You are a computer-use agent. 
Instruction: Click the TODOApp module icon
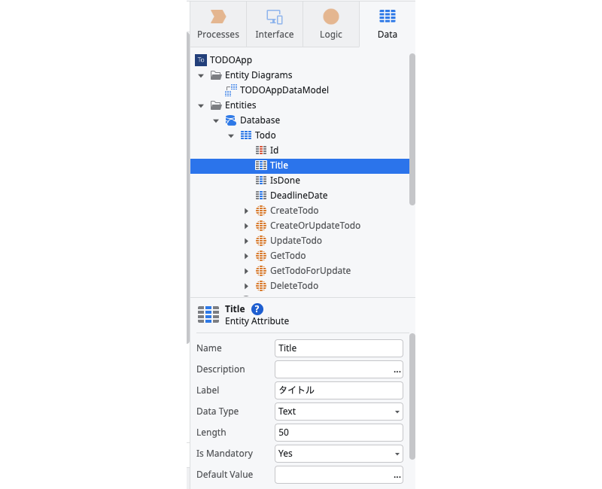[201, 60]
